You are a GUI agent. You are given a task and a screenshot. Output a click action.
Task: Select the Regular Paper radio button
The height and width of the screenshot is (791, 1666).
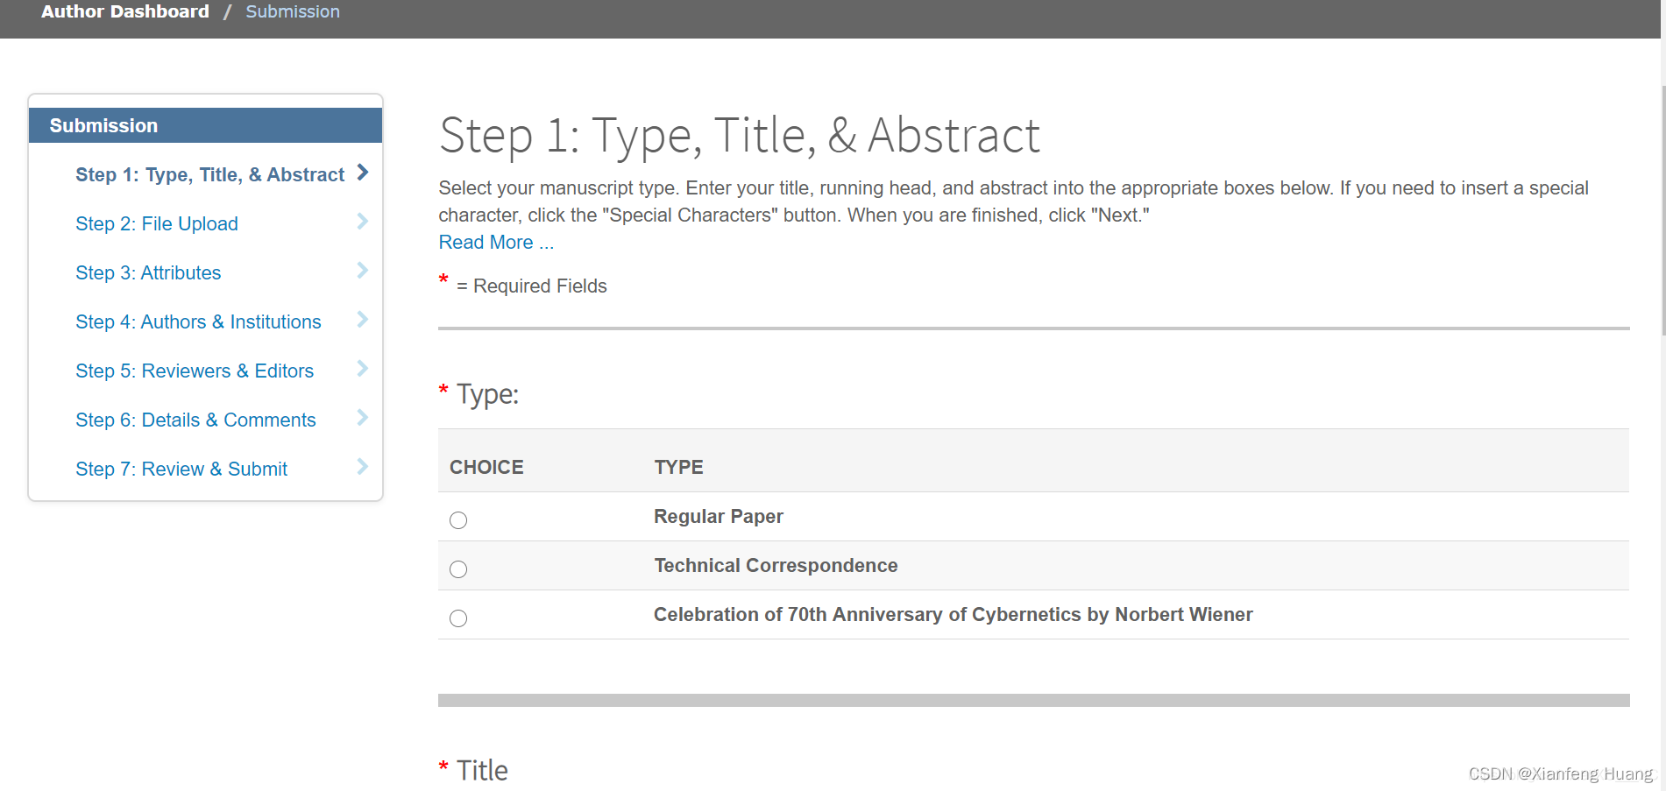click(x=458, y=520)
